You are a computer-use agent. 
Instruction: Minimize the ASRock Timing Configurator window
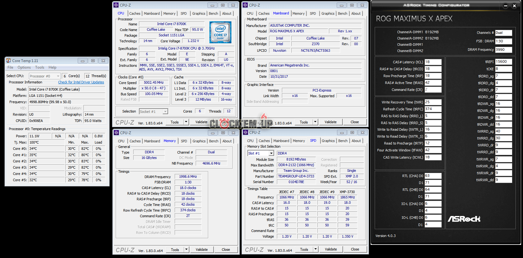tap(505, 6)
